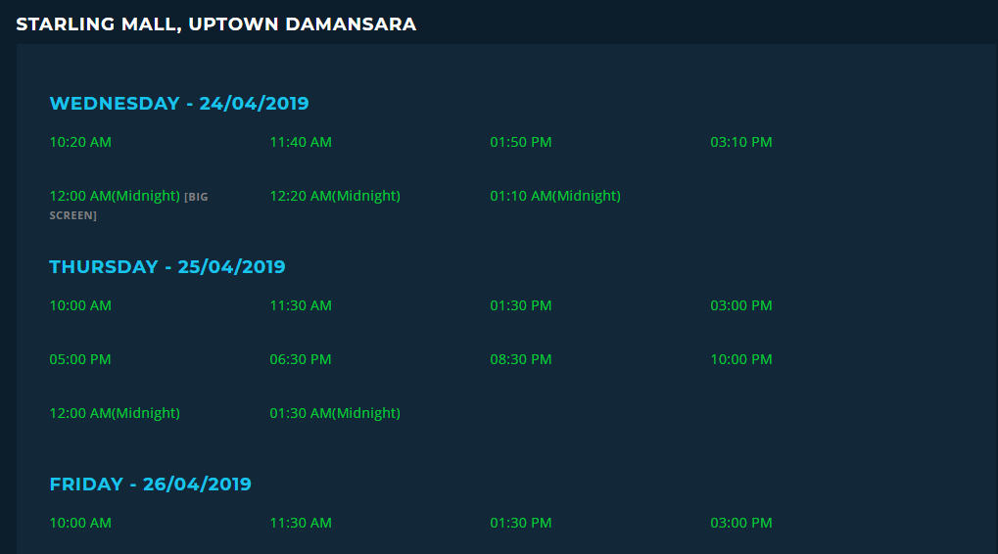Choose Thursday's 11:30 AM screening
998x554 pixels.
pyautogui.click(x=301, y=305)
